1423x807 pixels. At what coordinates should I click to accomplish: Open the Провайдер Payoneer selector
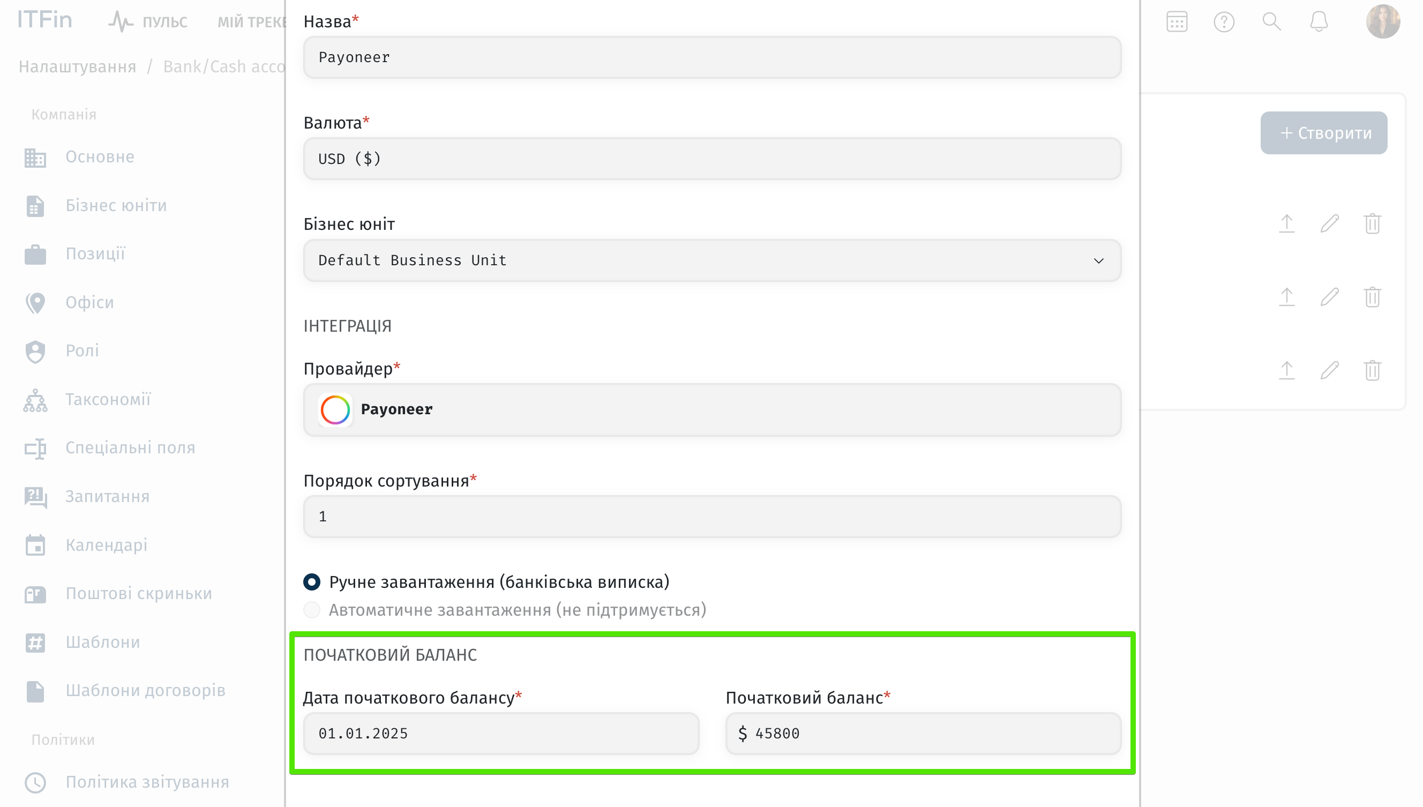712,409
